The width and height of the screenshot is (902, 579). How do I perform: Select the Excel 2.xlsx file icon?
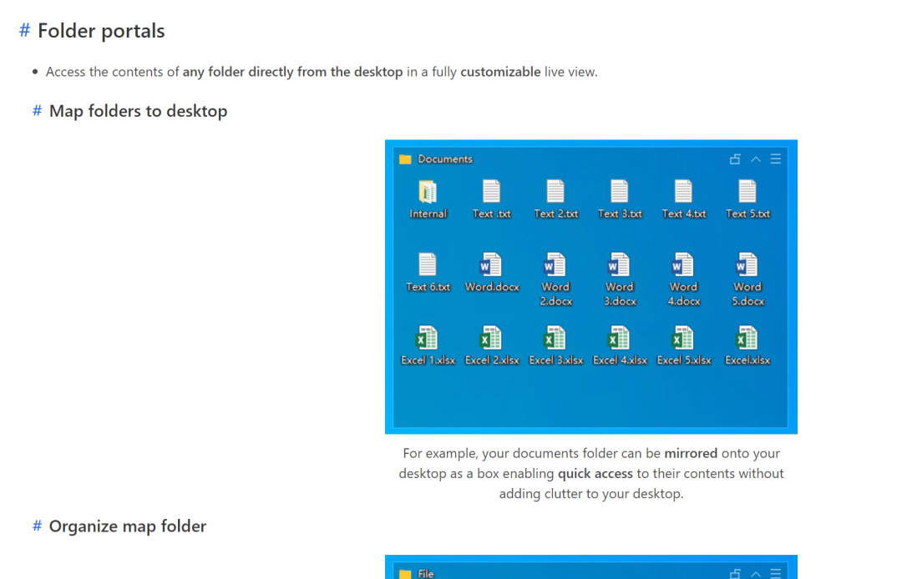pos(491,338)
